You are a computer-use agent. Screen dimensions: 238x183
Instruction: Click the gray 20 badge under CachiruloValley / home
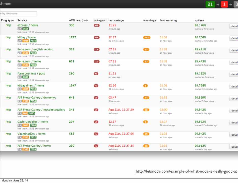[x=19, y=125]
